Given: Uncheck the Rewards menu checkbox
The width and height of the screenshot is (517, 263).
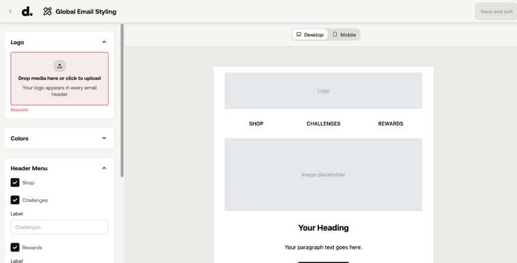Looking at the screenshot, I should [x=15, y=247].
